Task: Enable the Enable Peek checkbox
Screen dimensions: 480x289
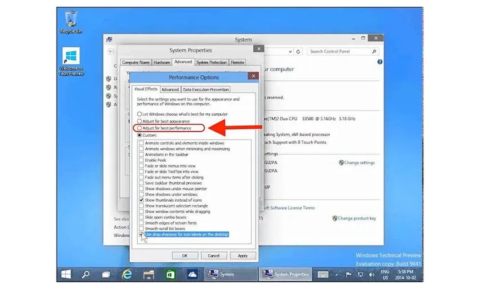Action: (142, 160)
